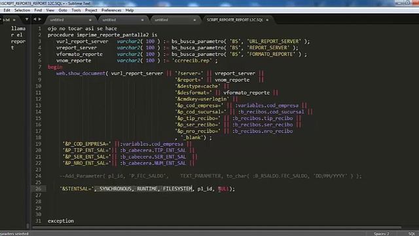This screenshot has width=419, height=236.
Task: Click the 'ccrrecib.rep' string on line 6
Action: [x=192, y=60]
